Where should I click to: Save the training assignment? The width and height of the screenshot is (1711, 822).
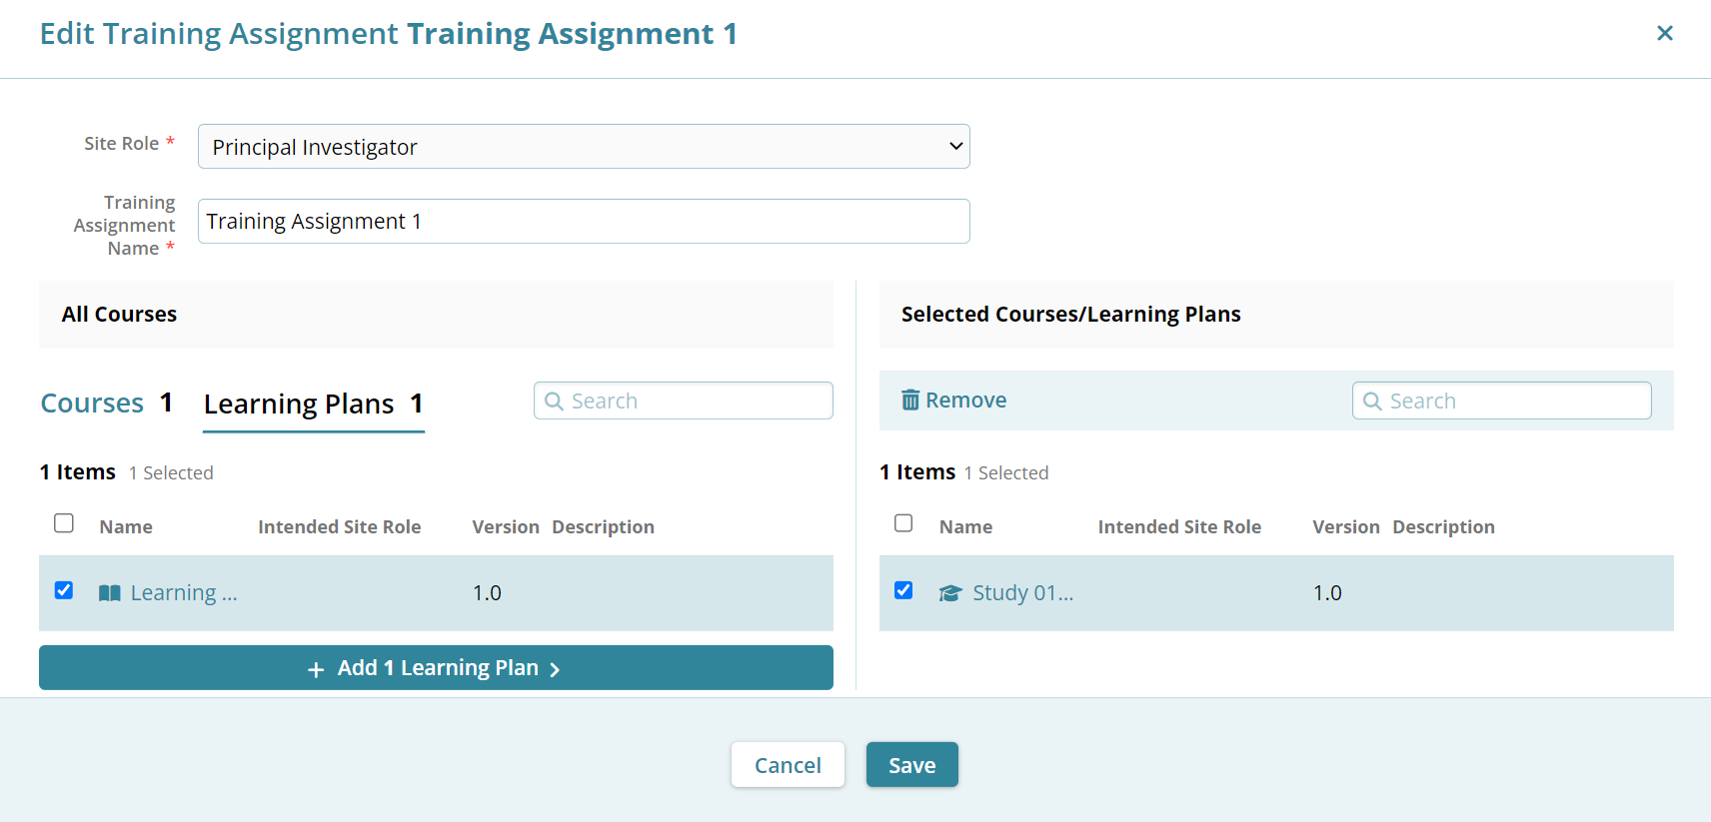[912, 765]
